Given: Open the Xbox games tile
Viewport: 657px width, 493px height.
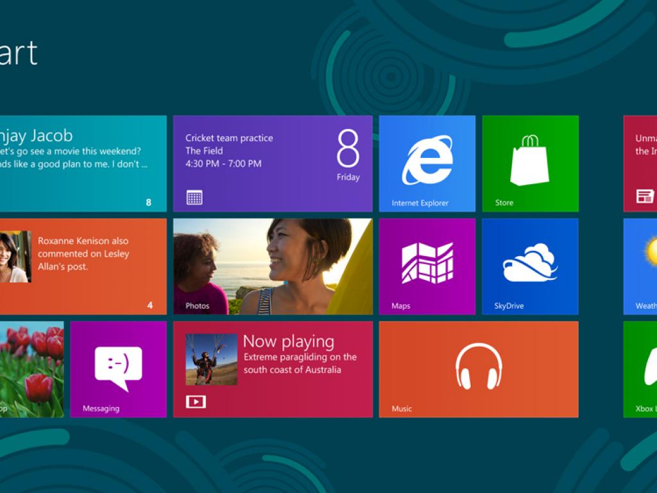Looking at the screenshot, I should tap(640, 369).
